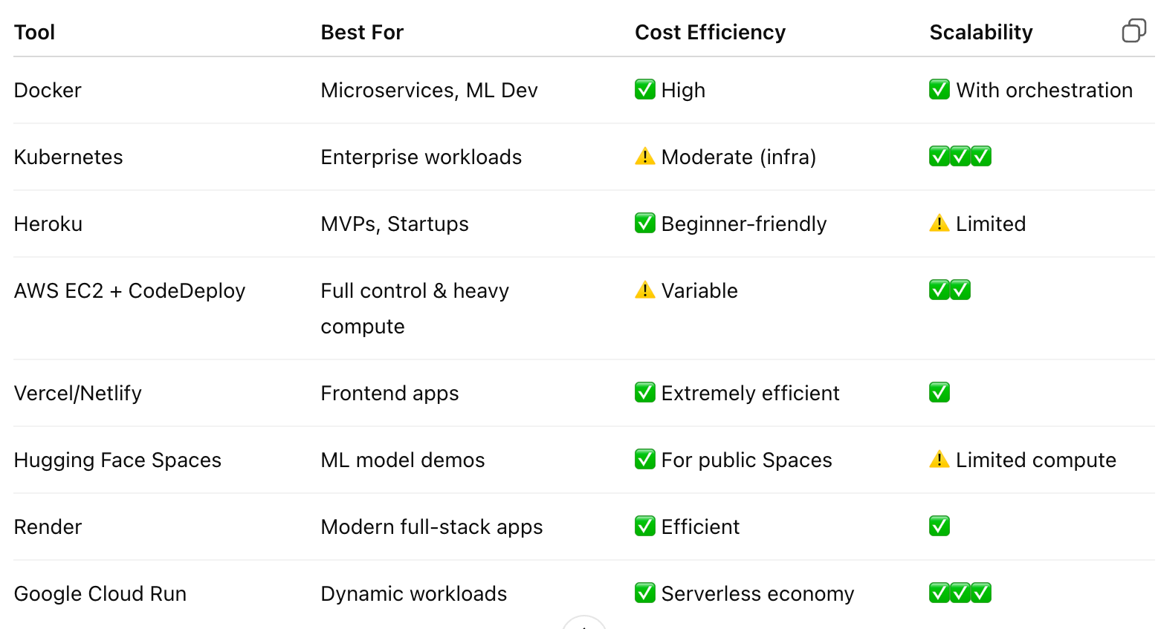The image size is (1161, 629).
Task: Click the triple checkmarks in Kubernetes row
Action: pyautogui.click(x=960, y=157)
